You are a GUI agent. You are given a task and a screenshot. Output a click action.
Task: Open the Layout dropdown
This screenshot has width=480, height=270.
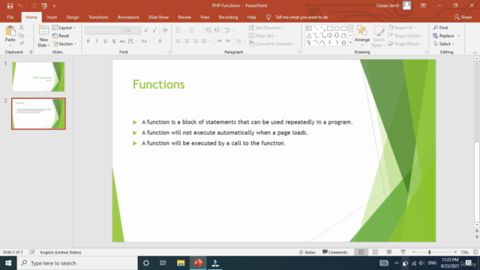tap(64, 28)
